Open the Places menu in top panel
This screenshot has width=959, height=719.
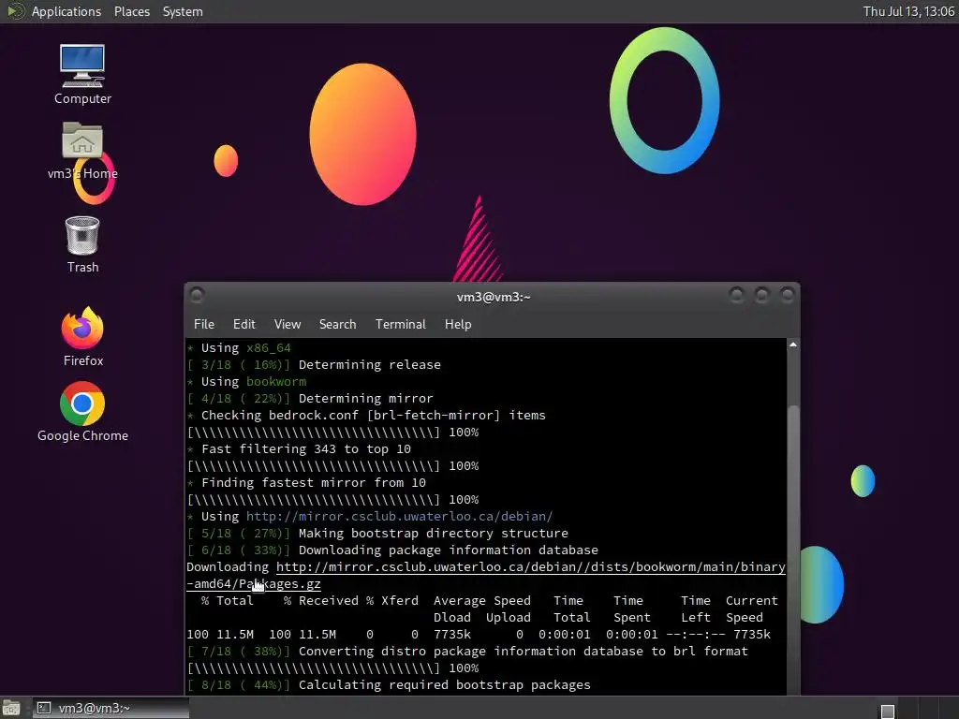point(131,11)
